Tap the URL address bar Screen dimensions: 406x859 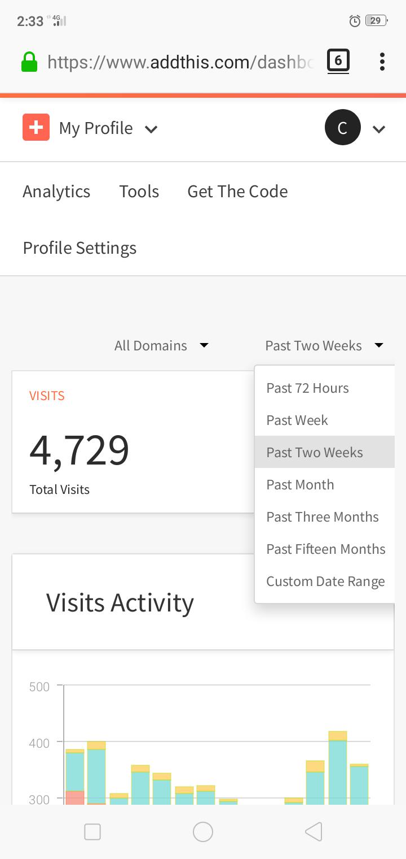point(179,62)
